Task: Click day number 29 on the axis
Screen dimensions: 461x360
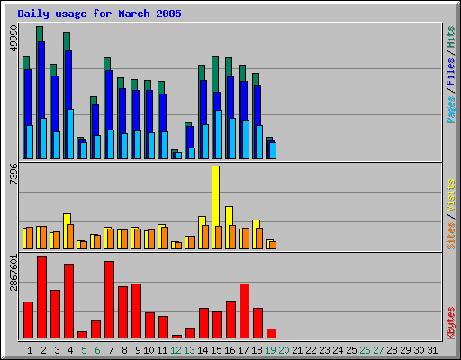Action: (x=405, y=350)
